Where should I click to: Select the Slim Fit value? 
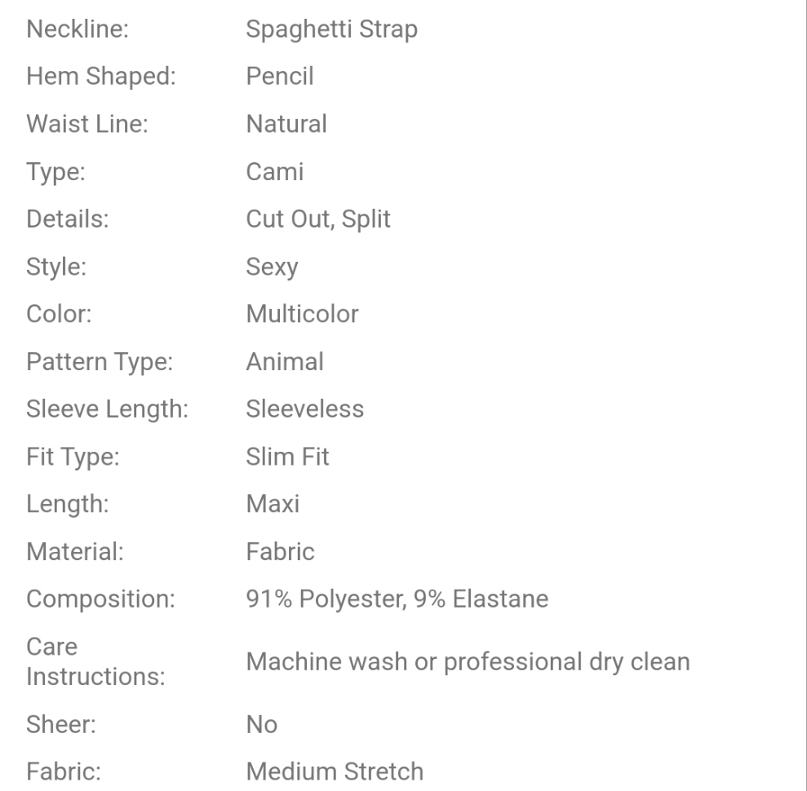(x=287, y=456)
